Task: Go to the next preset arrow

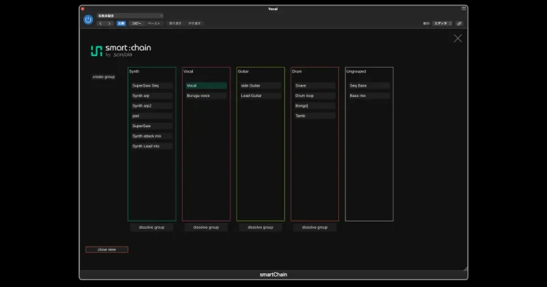Action: [x=109, y=23]
